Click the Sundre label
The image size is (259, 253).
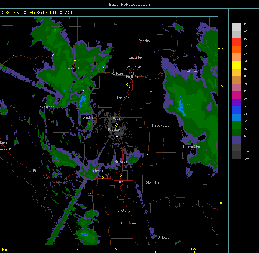coord(88,117)
